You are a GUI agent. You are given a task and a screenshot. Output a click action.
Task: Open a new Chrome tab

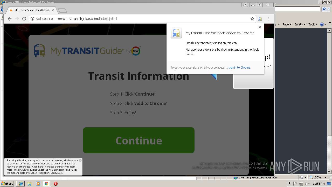tap(63, 10)
